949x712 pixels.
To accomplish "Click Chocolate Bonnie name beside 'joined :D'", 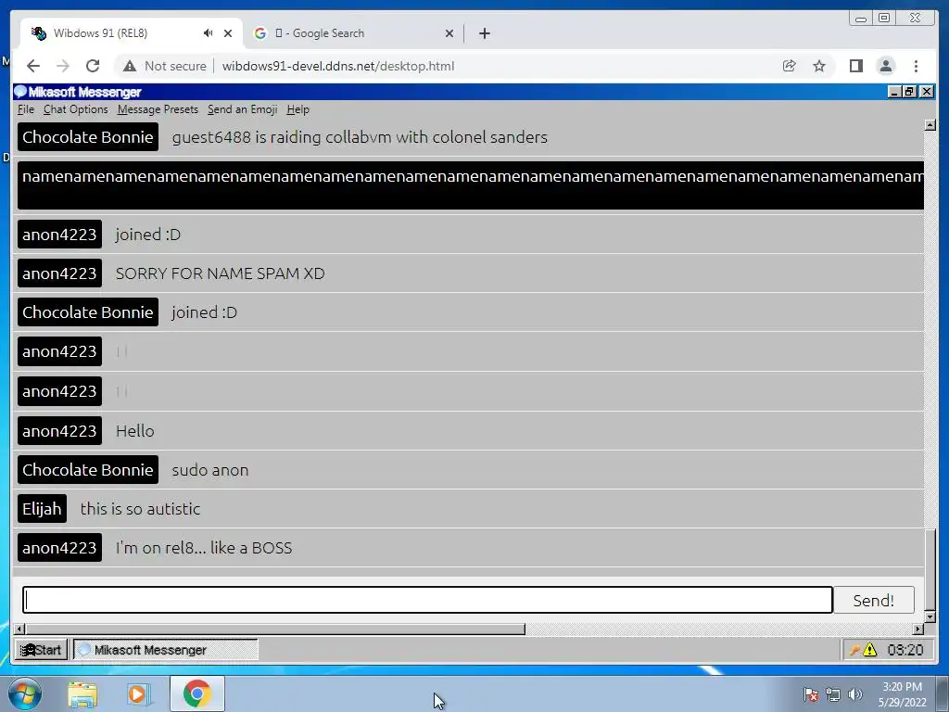I will (88, 312).
